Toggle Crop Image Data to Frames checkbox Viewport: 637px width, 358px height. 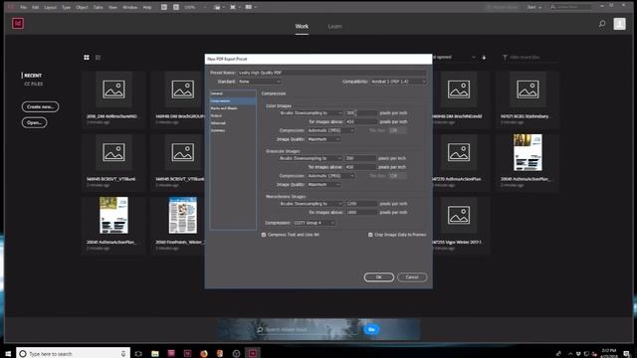pos(370,235)
